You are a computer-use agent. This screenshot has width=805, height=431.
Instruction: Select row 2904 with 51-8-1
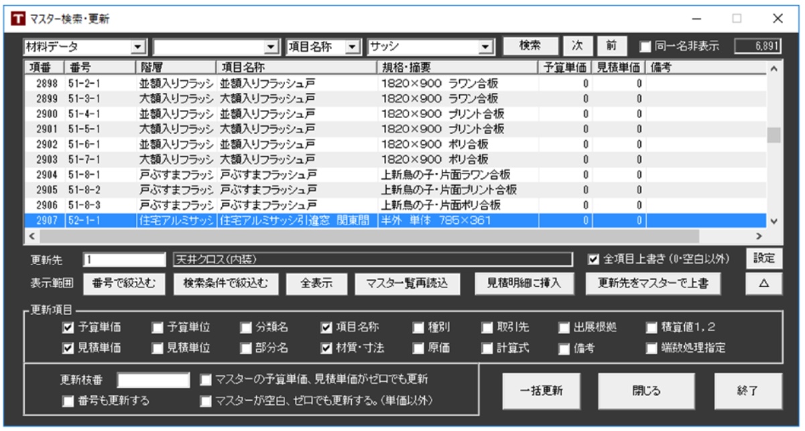click(395, 174)
